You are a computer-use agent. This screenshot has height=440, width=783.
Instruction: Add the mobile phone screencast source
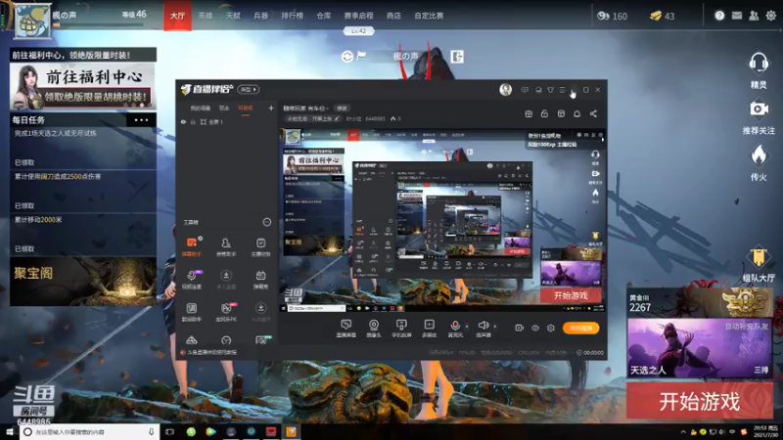tap(401, 329)
